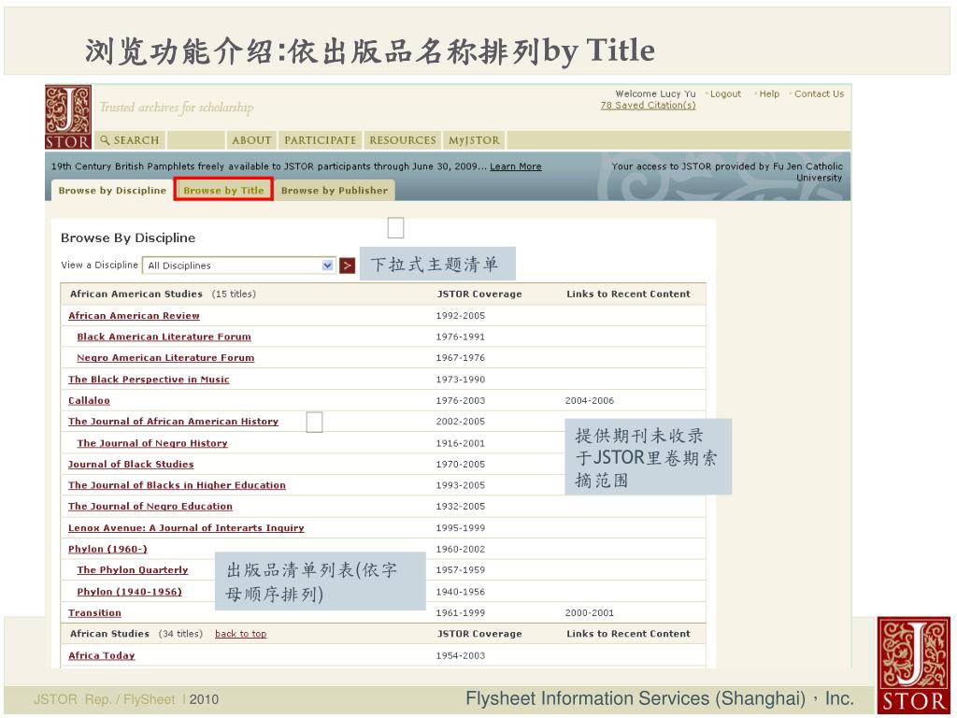
Task: Open The Journal of Blacks in Higher Education
Action: [x=177, y=485]
